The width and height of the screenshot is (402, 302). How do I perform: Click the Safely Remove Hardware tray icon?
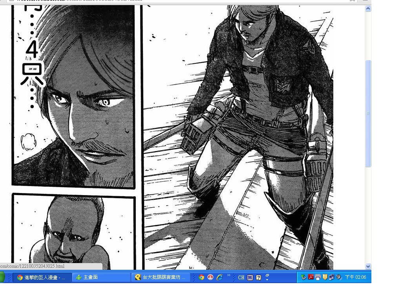point(303,277)
